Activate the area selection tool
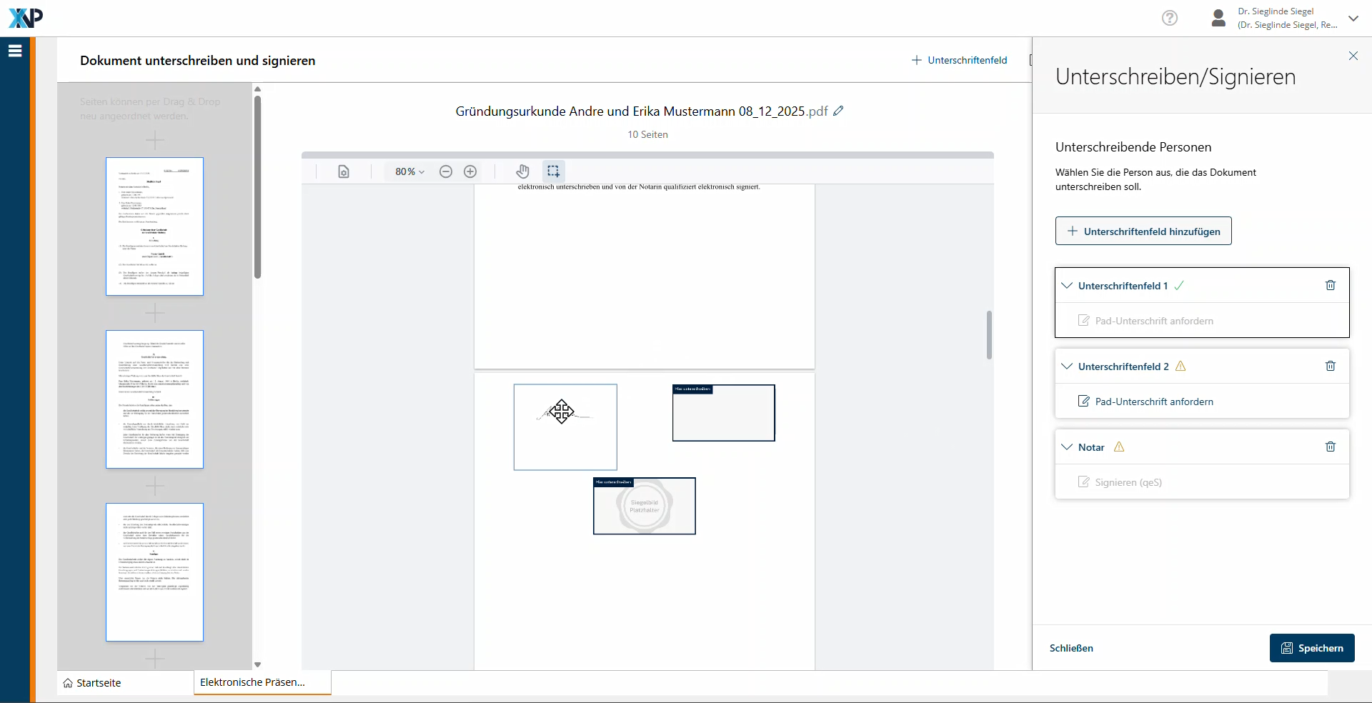Viewport: 1372px width, 703px height. coord(553,171)
